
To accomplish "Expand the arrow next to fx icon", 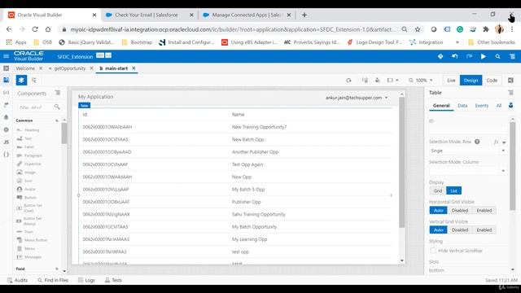I will click(x=504, y=142).
